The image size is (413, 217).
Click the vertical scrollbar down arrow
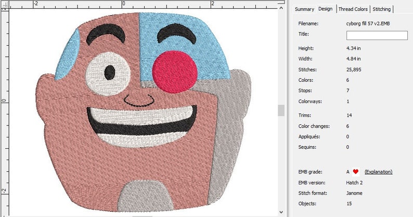click(x=281, y=212)
